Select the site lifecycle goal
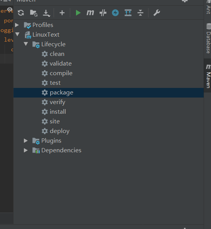The width and height of the screenshot is (211, 229). 55,121
